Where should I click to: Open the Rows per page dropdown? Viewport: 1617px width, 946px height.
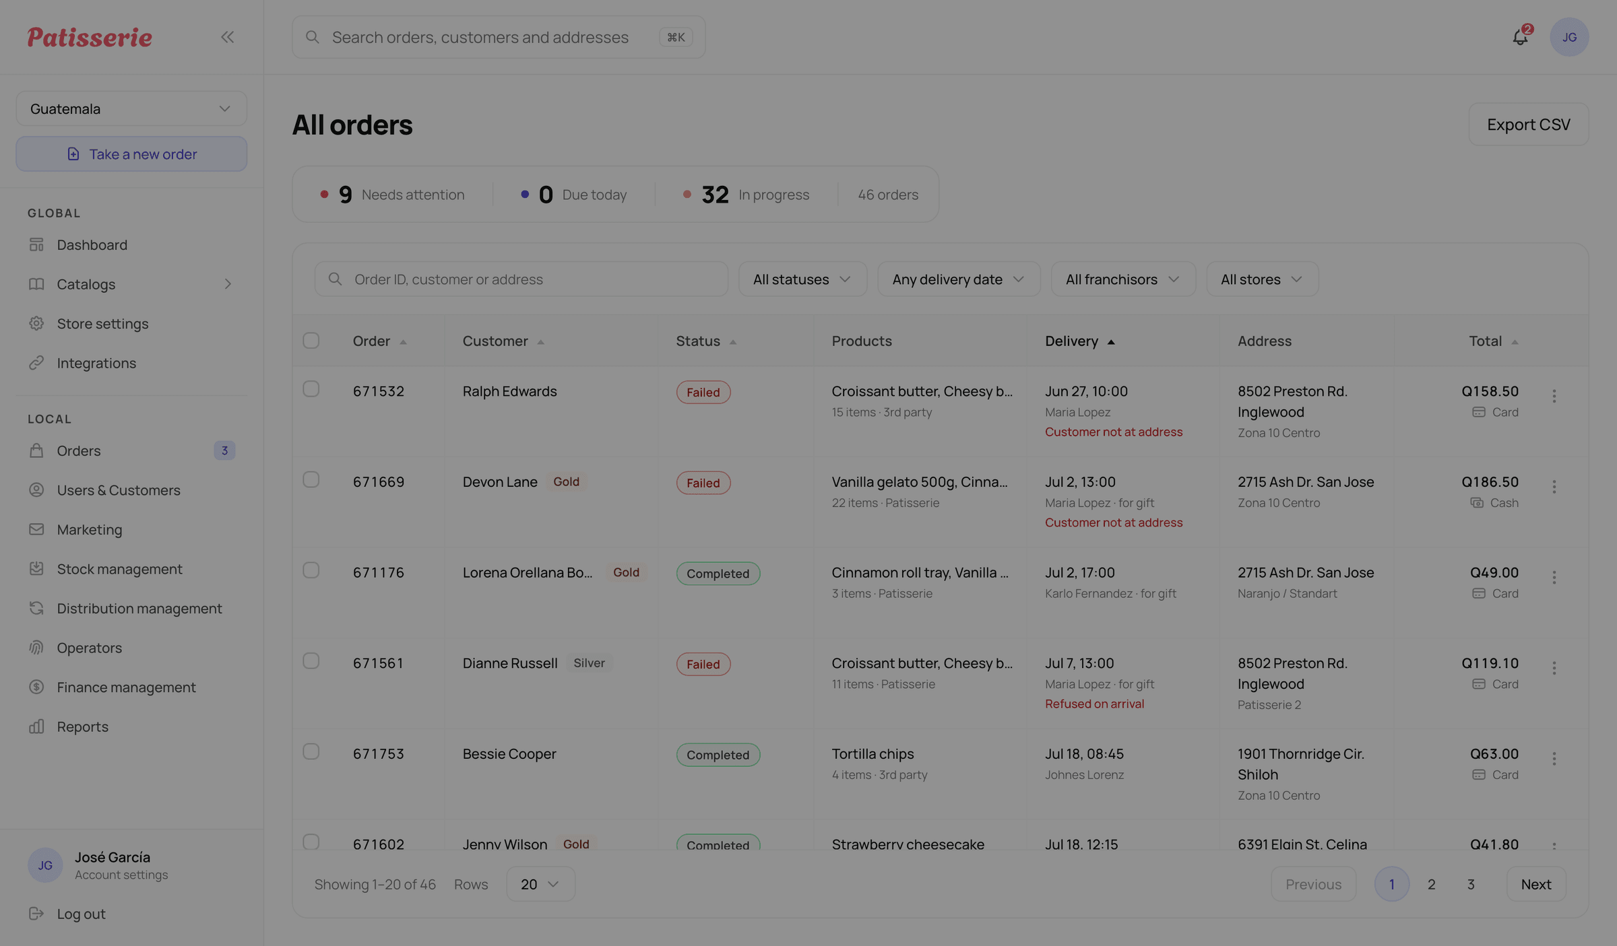540,884
